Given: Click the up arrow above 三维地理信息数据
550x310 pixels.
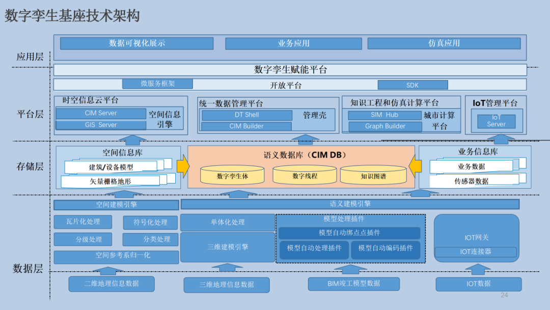Looking at the screenshot, I should coord(227,268).
